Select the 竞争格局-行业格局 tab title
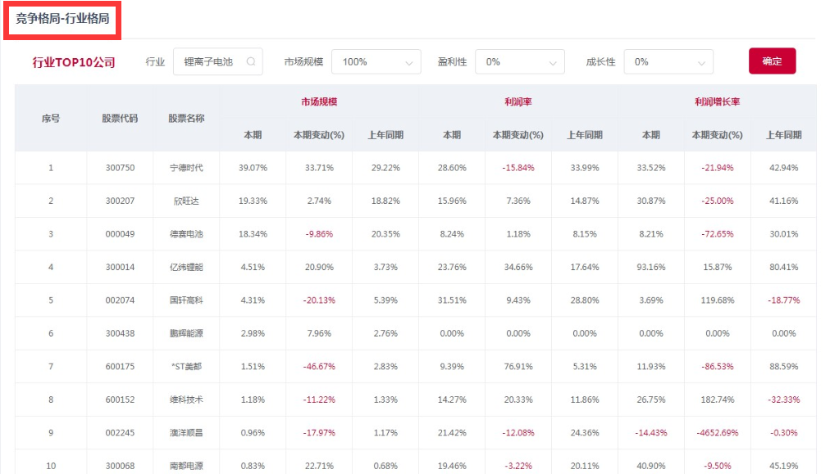Image resolution: width=830 pixels, height=474 pixels. (x=63, y=18)
